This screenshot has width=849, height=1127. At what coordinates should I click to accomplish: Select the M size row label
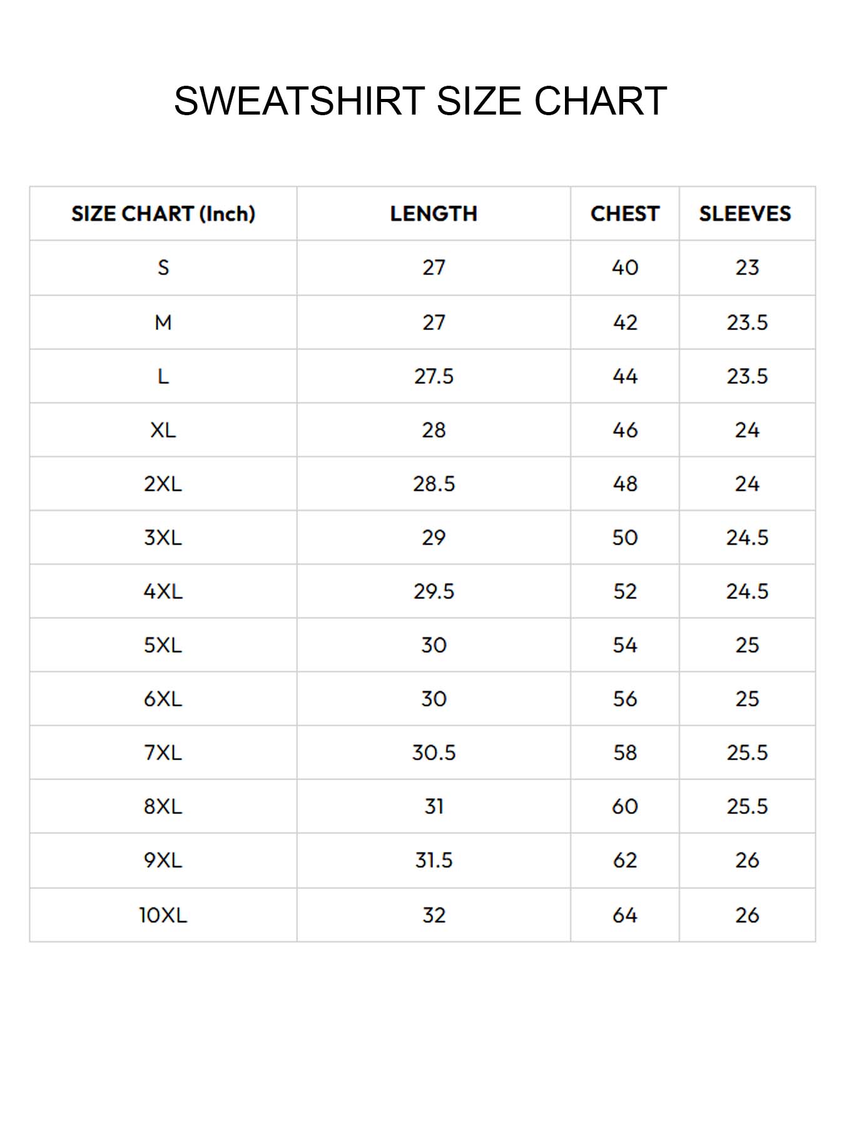coord(163,322)
